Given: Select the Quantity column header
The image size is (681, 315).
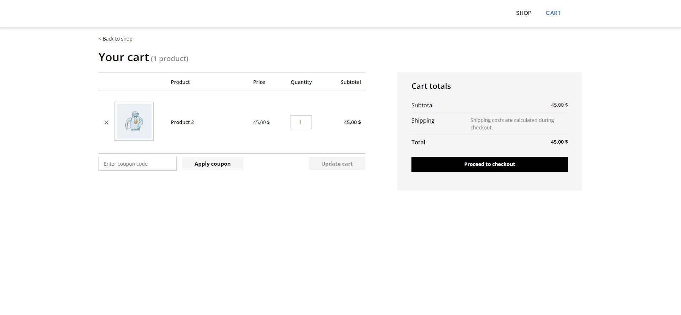Looking at the screenshot, I should tap(301, 82).
